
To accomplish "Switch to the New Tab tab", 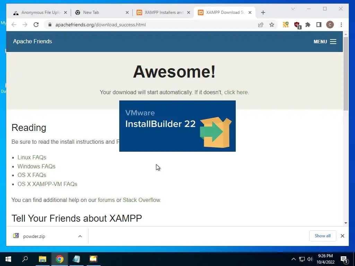I will pyautogui.click(x=102, y=12).
